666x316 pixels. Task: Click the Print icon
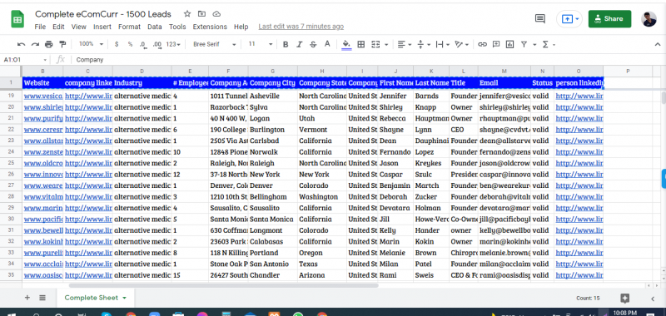point(48,44)
